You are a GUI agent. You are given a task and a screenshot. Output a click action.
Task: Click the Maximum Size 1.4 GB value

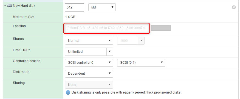[70, 17]
